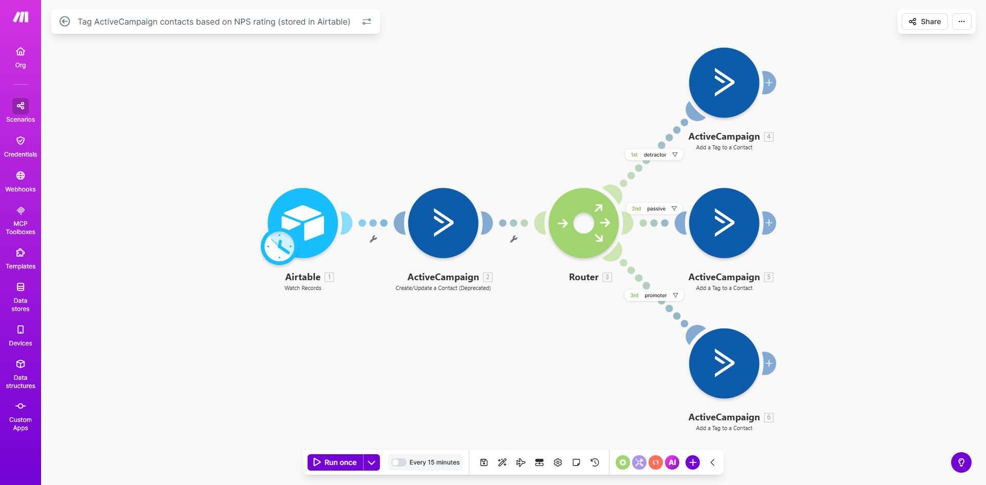The width and height of the screenshot is (986, 485).
Task: Toggle the Every 15 minutes scheduling switch
Action: pyautogui.click(x=399, y=462)
